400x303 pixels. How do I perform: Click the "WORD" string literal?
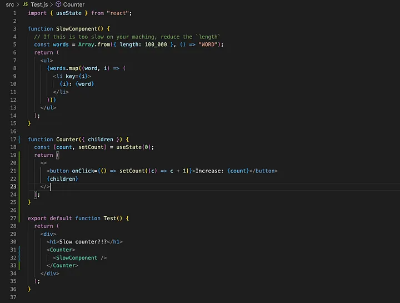point(208,44)
